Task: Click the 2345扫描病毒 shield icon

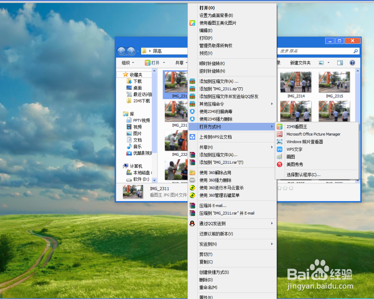Action: coord(192,111)
